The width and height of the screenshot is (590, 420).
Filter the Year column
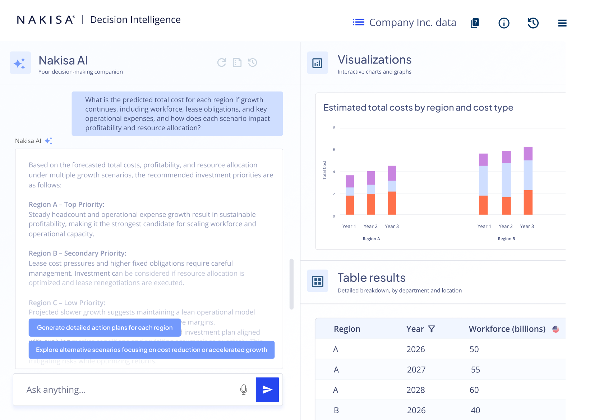point(432,329)
